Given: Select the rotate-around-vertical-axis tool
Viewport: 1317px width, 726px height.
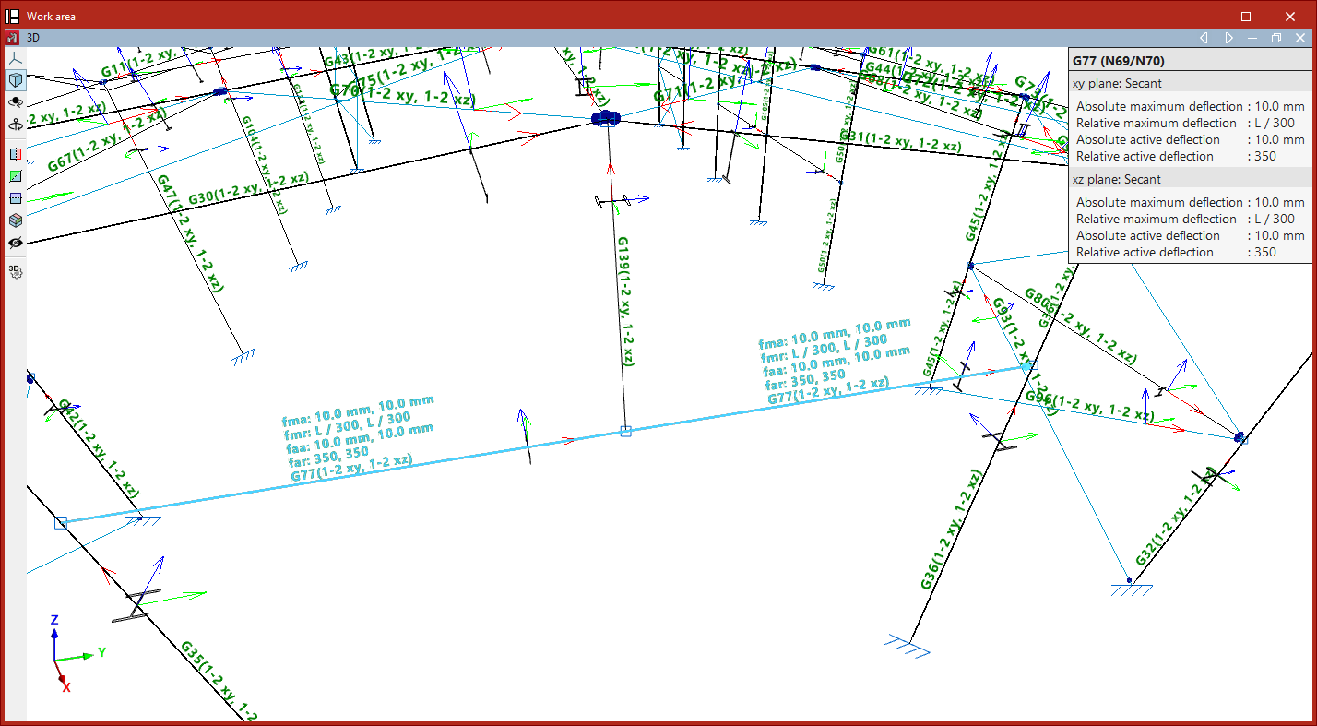Looking at the screenshot, I should tap(16, 125).
